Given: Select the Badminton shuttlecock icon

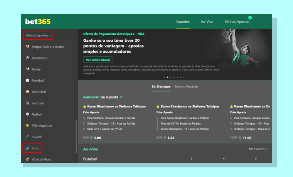Looking at the screenshot, I should pos(27,58).
